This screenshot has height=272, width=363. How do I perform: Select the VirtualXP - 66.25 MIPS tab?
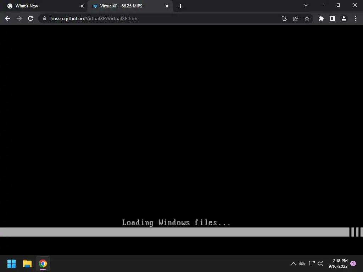tap(130, 6)
